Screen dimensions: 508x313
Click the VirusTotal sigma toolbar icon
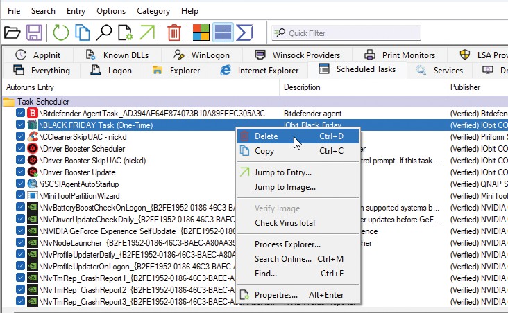tap(244, 33)
